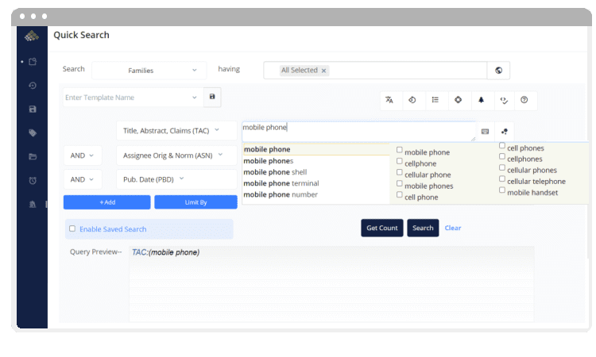Viewport: 596px width, 357px height.
Task: Check the 'cellular phones' synonym checkbox
Action: coord(502,167)
